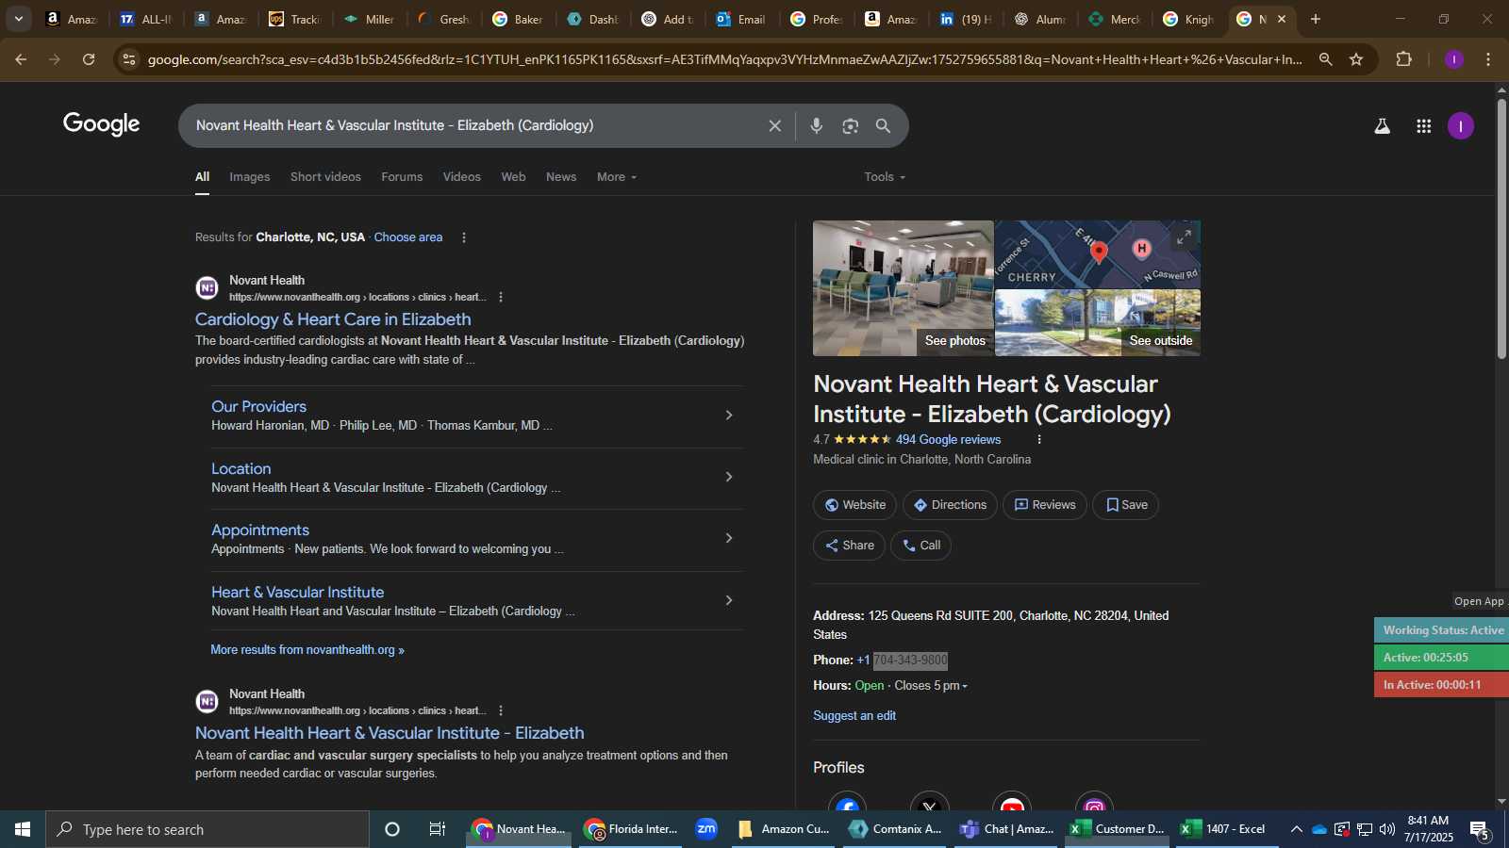The width and height of the screenshot is (1509, 848).
Task: Open the tab search dropdown arrow
Action: (x=18, y=19)
